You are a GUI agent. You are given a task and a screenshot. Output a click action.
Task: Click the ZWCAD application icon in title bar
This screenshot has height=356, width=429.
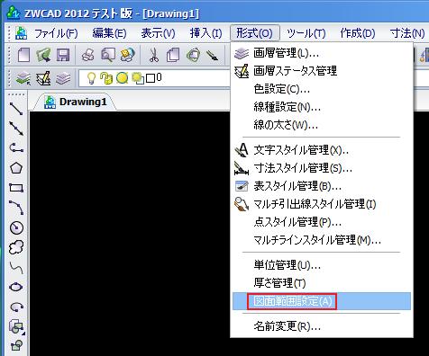point(14,13)
